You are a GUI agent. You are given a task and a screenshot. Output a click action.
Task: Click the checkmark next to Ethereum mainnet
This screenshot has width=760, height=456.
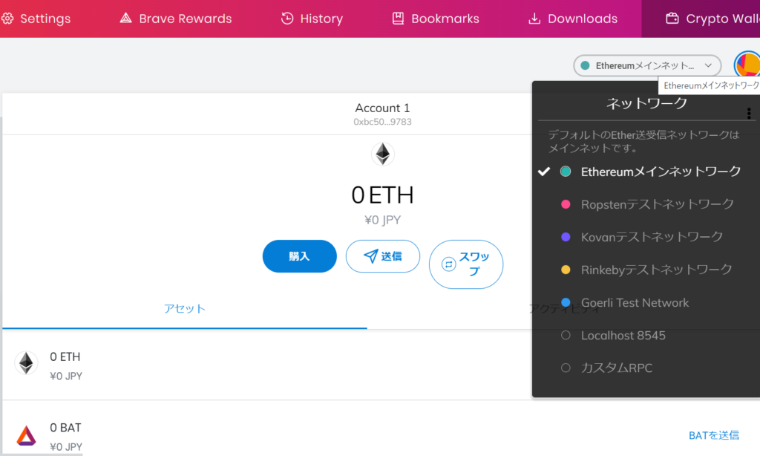point(544,172)
